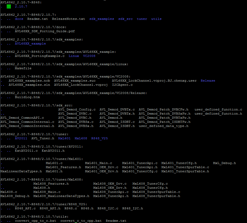Select the AVL_Demod_Config.c file
Screen dimensions: 247x223
click(x=77, y=109)
